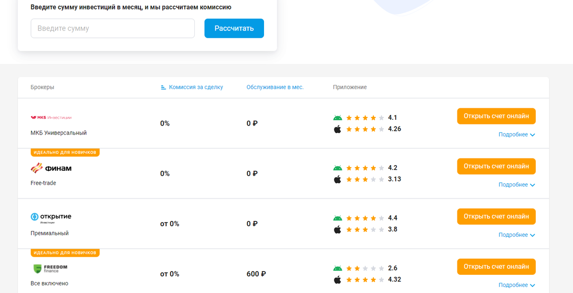Click the Android icon in Открытие Премиальный row
The width and height of the screenshot is (573, 293).
coord(338,218)
